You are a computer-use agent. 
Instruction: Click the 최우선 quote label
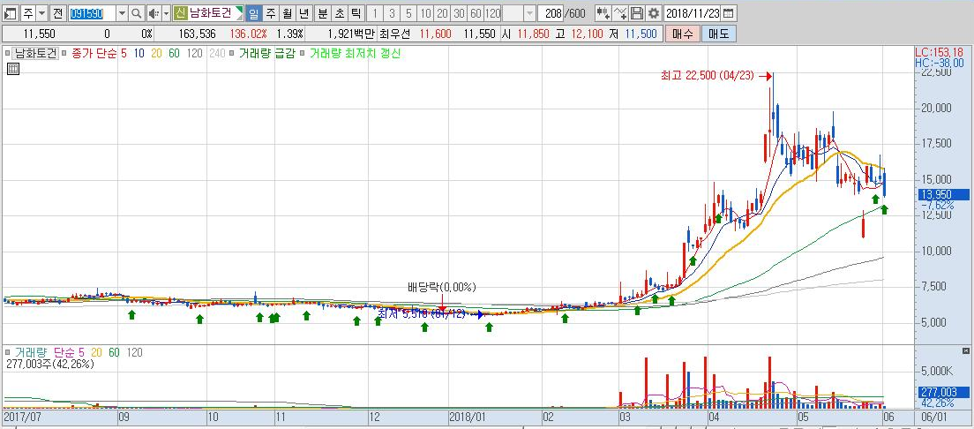[x=396, y=34]
